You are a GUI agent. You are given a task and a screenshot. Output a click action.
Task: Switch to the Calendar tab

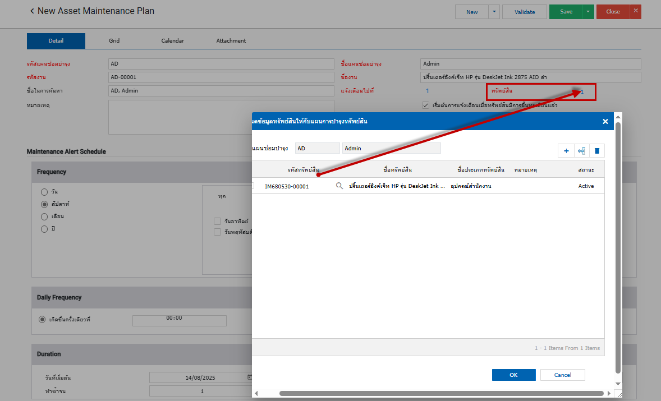pyautogui.click(x=172, y=41)
